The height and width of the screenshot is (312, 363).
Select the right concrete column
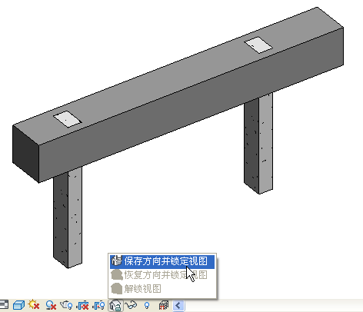pos(258,144)
